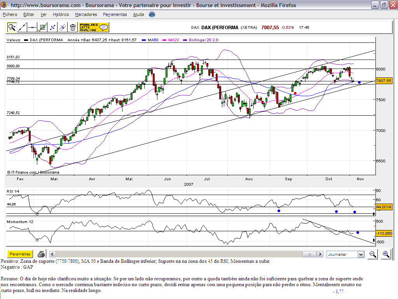Click the Valeurs legend label
This screenshot has height=299, width=398.
click(x=14, y=40)
